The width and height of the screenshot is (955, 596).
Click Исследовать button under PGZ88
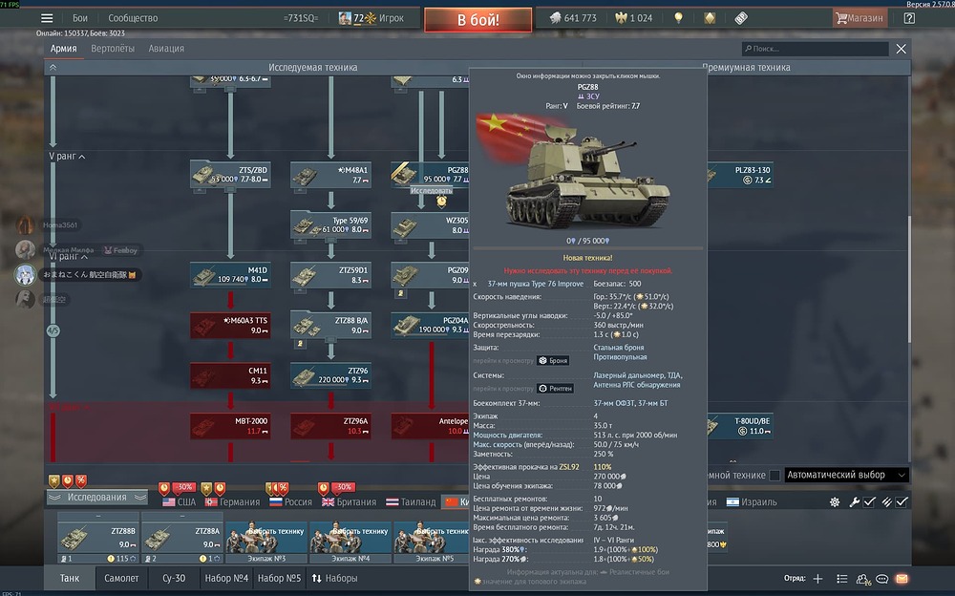click(x=431, y=191)
